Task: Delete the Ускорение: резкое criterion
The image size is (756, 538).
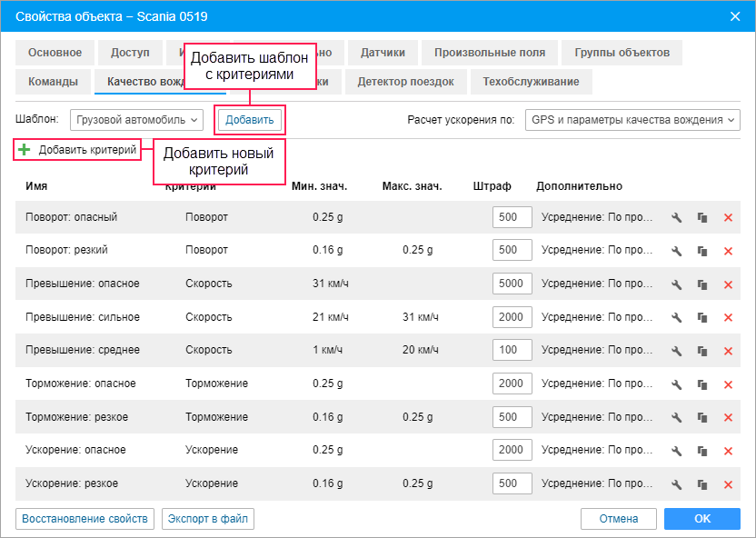Action: 727,484
